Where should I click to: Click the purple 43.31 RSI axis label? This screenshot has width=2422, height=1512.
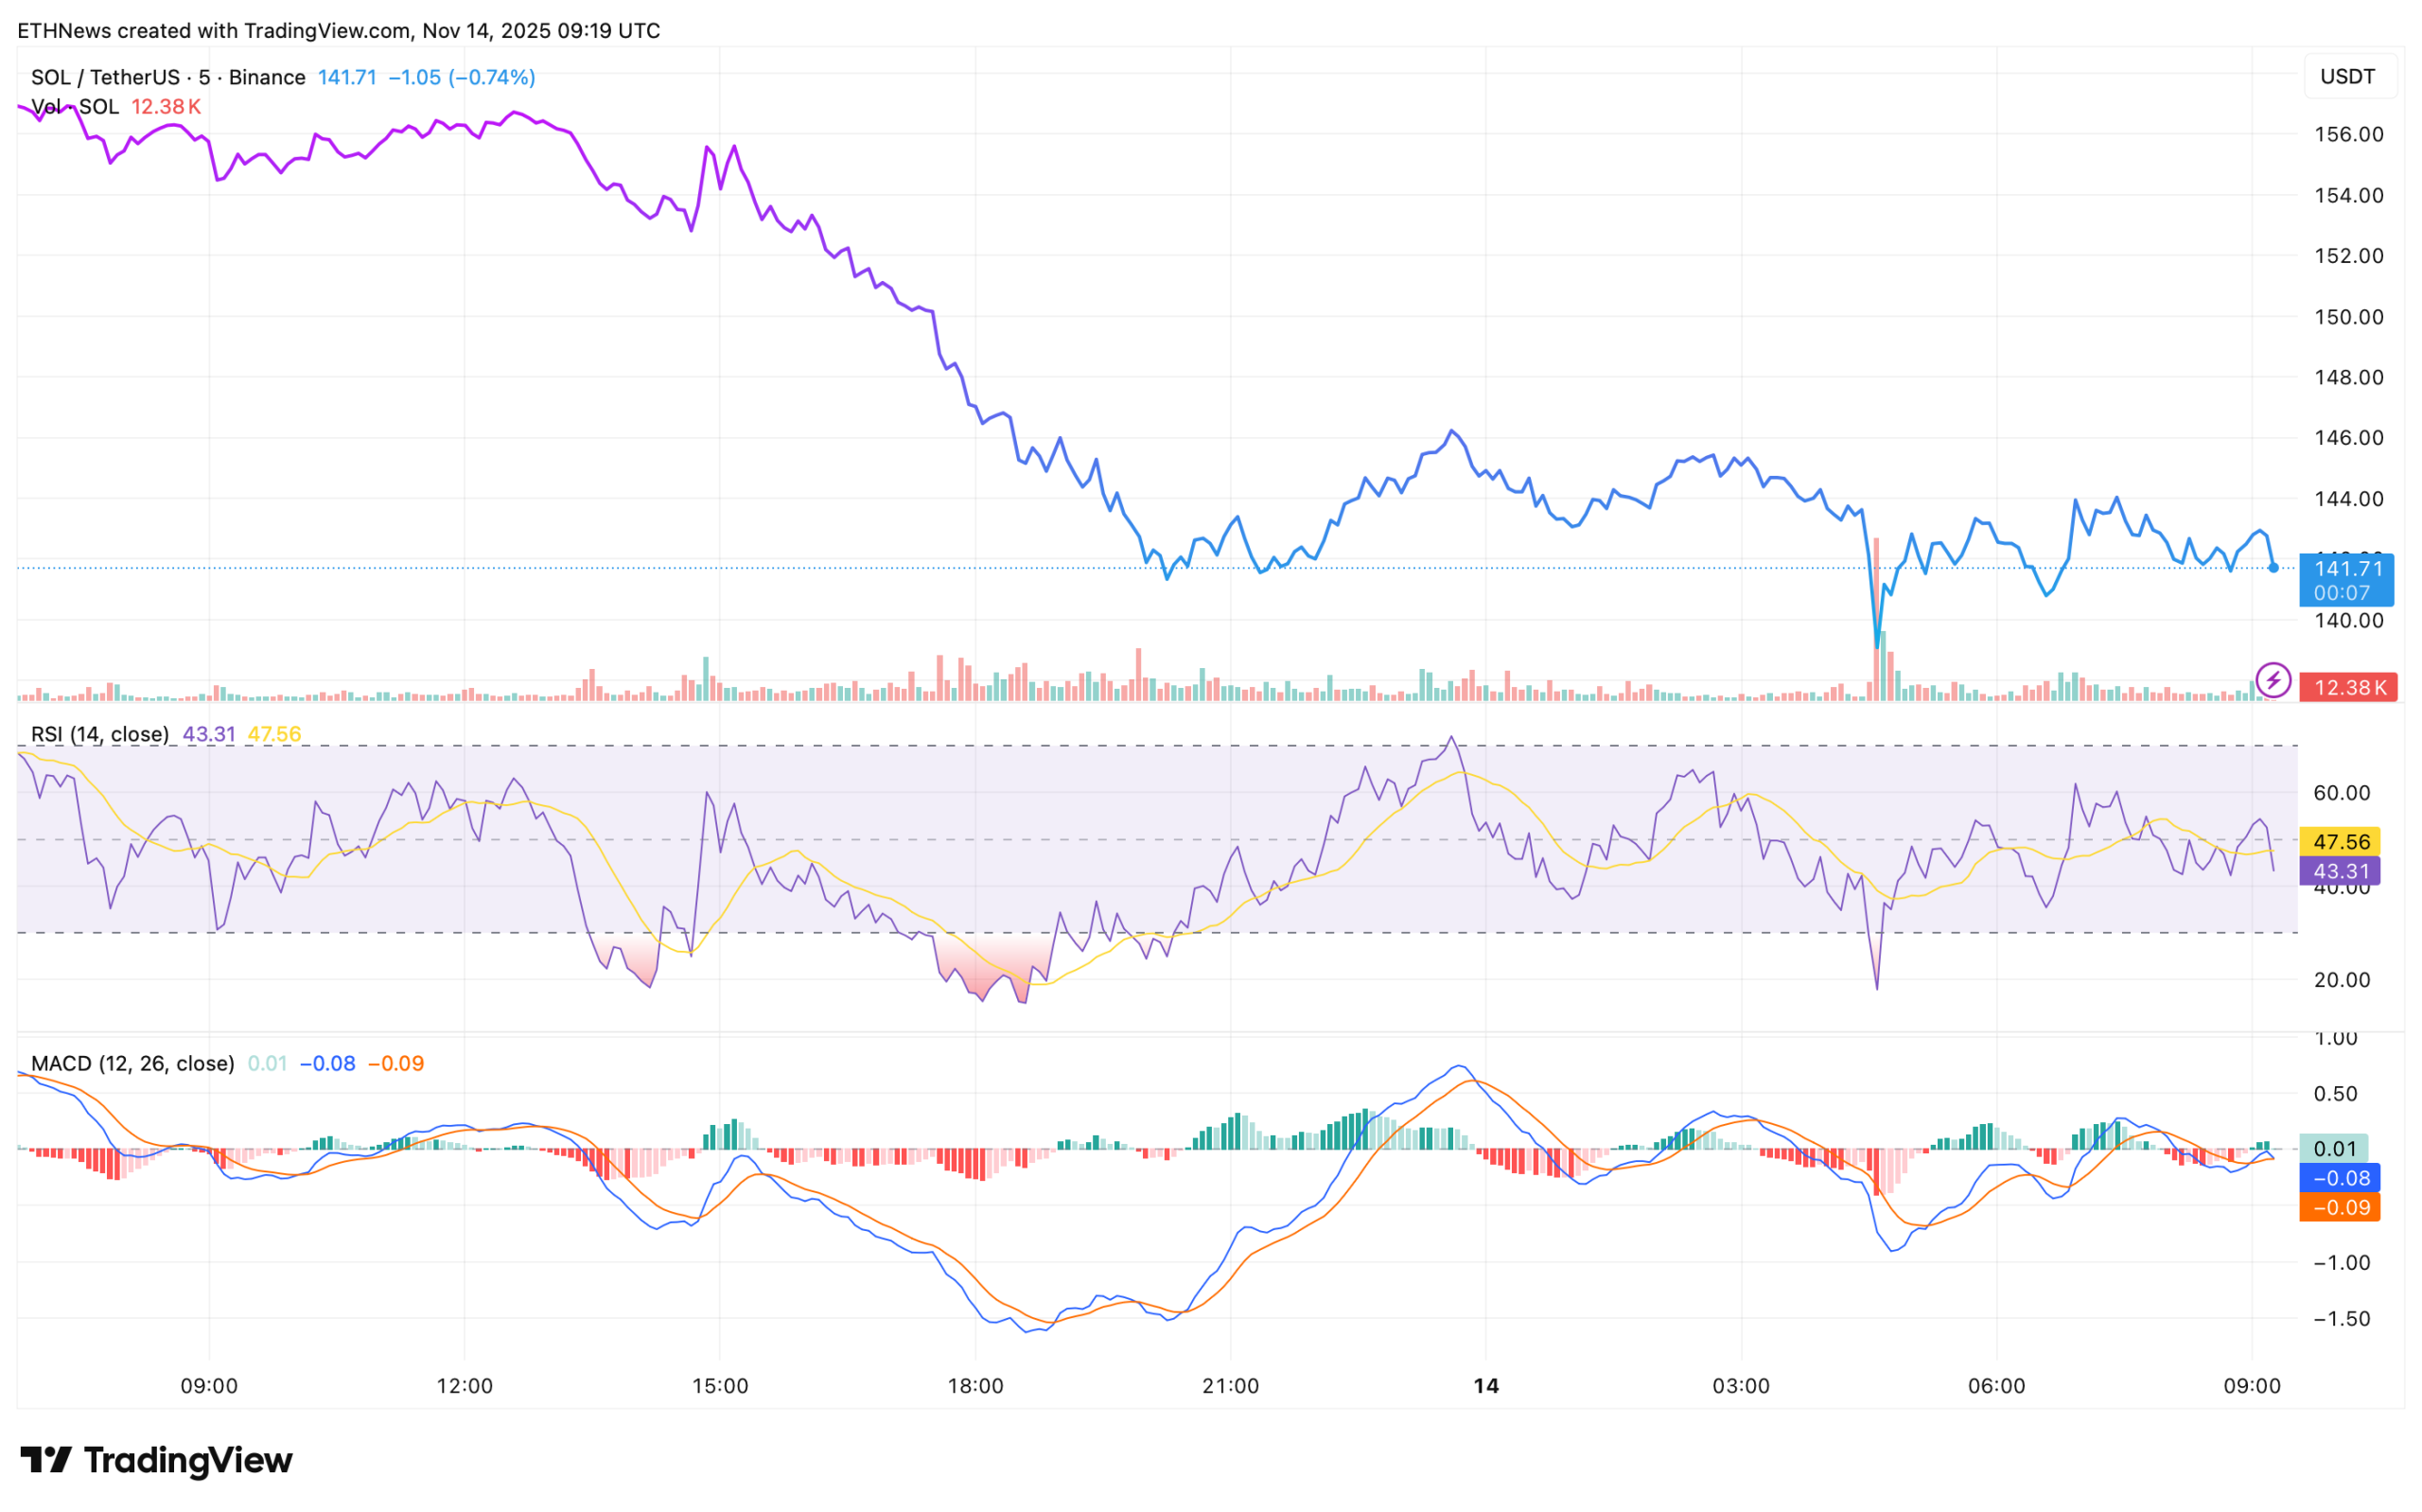click(x=2340, y=871)
